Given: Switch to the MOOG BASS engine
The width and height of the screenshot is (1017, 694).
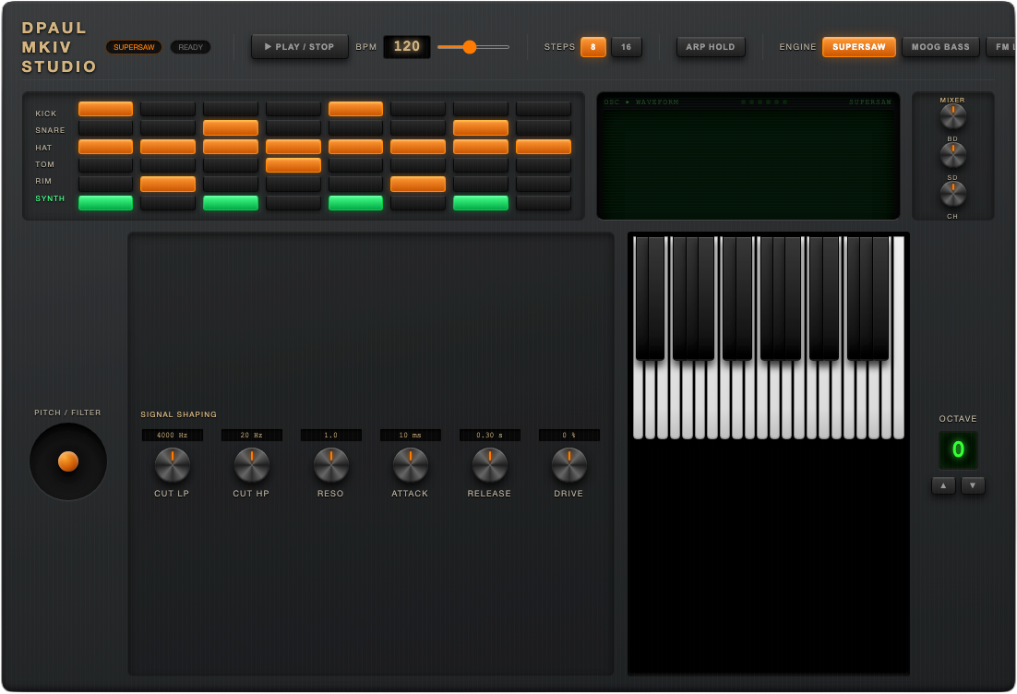Looking at the screenshot, I should pyautogui.click(x=940, y=47).
